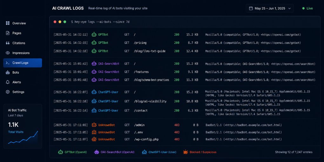Click the Citations quote icon

(x=8, y=43)
